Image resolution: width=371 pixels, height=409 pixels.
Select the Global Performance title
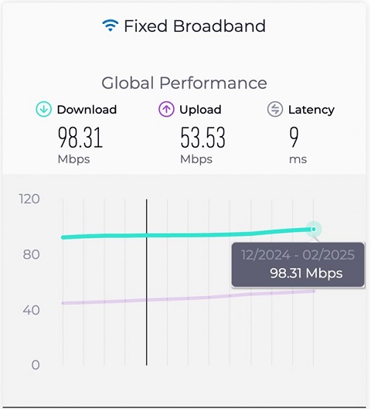click(184, 83)
